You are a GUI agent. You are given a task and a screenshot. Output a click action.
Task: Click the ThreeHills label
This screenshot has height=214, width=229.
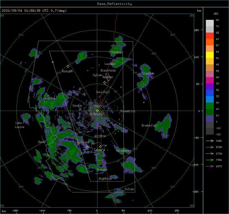(x=127, y=111)
